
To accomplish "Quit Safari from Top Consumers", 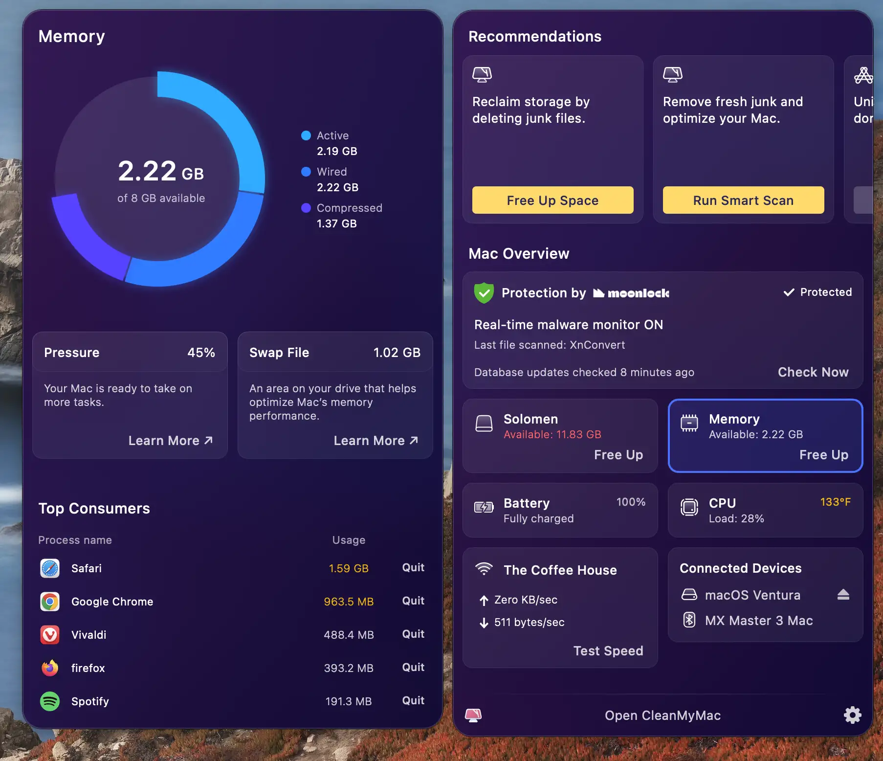I will point(413,567).
